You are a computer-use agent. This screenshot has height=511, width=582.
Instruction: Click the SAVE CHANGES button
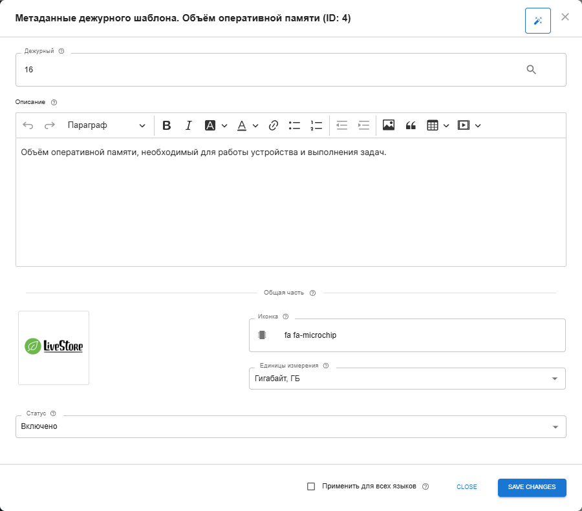click(x=532, y=487)
